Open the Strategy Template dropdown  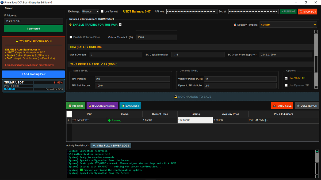(x=288, y=25)
